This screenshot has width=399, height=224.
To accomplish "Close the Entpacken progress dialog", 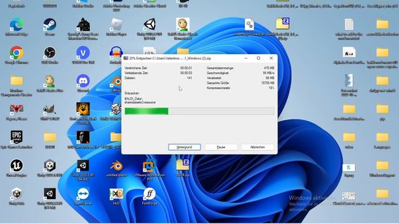I will [271, 58].
